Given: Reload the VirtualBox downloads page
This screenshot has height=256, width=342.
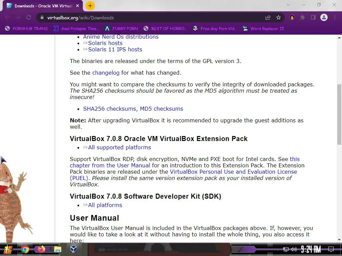Looking at the screenshot, I should coord(29,18).
